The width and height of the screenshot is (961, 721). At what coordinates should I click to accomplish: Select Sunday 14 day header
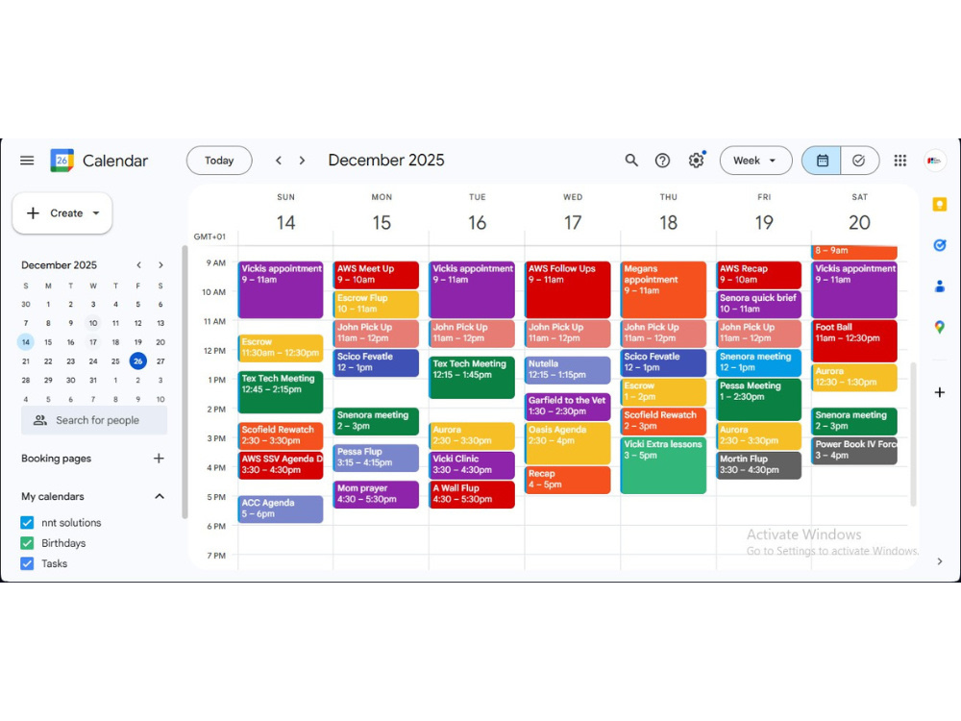[285, 222]
